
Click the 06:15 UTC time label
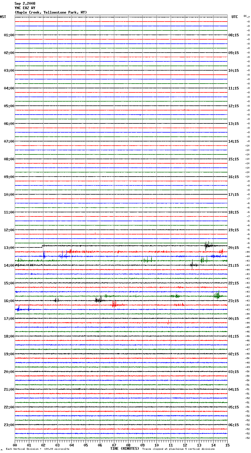click(x=234, y=425)
